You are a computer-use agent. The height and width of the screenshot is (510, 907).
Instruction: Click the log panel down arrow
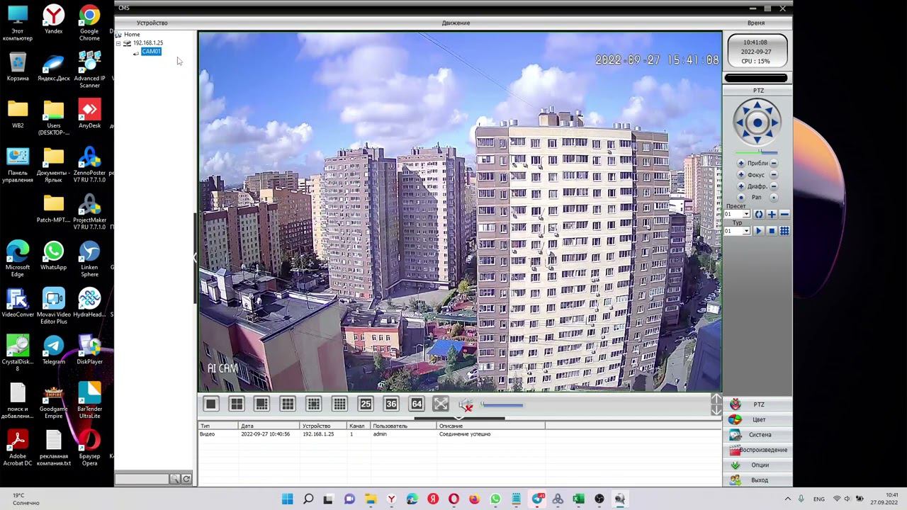tap(716, 410)
